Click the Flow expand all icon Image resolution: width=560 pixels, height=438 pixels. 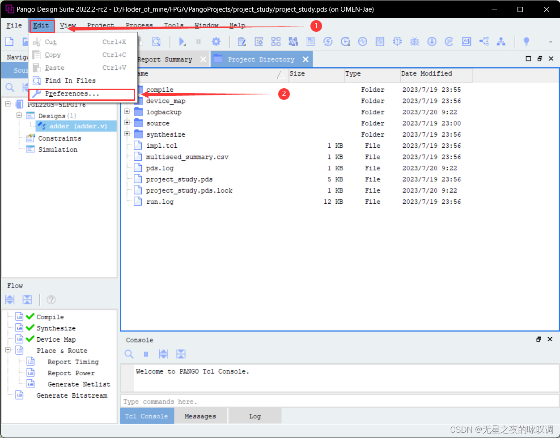pos(10,300)
